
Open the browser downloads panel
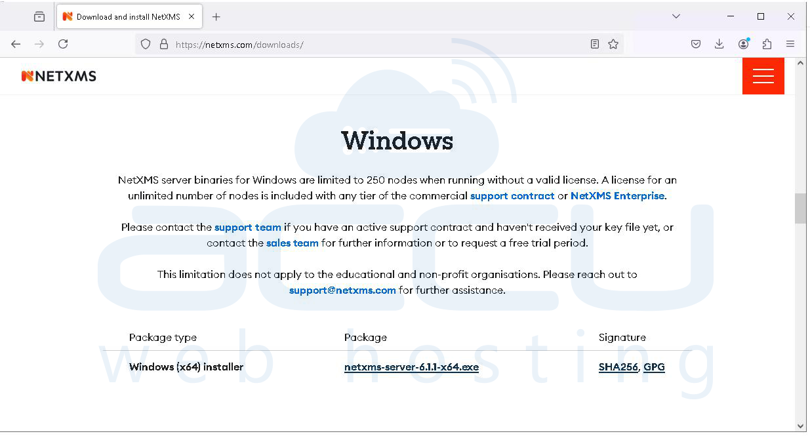719,44
